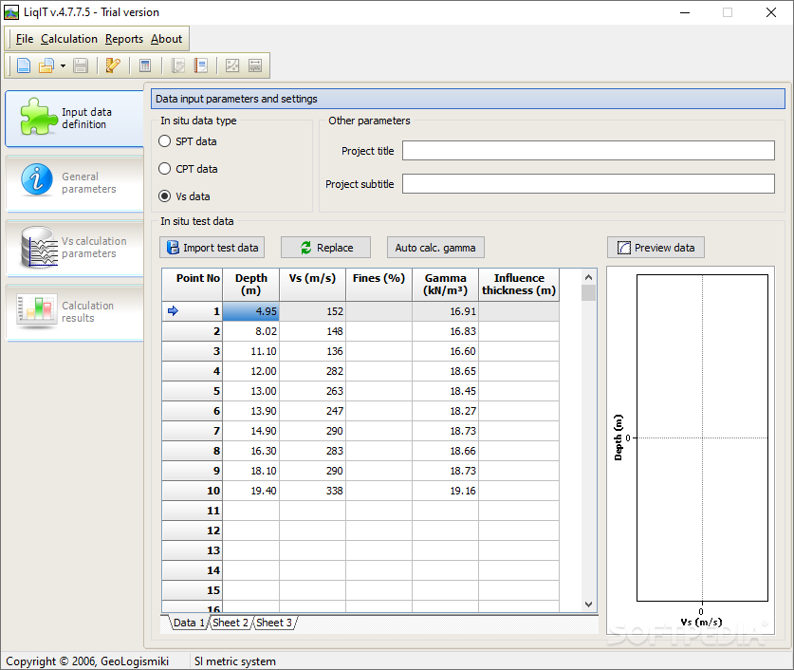The height and width of the screenshot is (670, 794).
Task: Select the Vs data radio button
Action: (164, 196)
